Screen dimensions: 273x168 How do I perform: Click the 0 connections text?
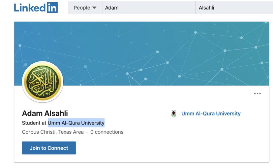(x=107, y=132)
